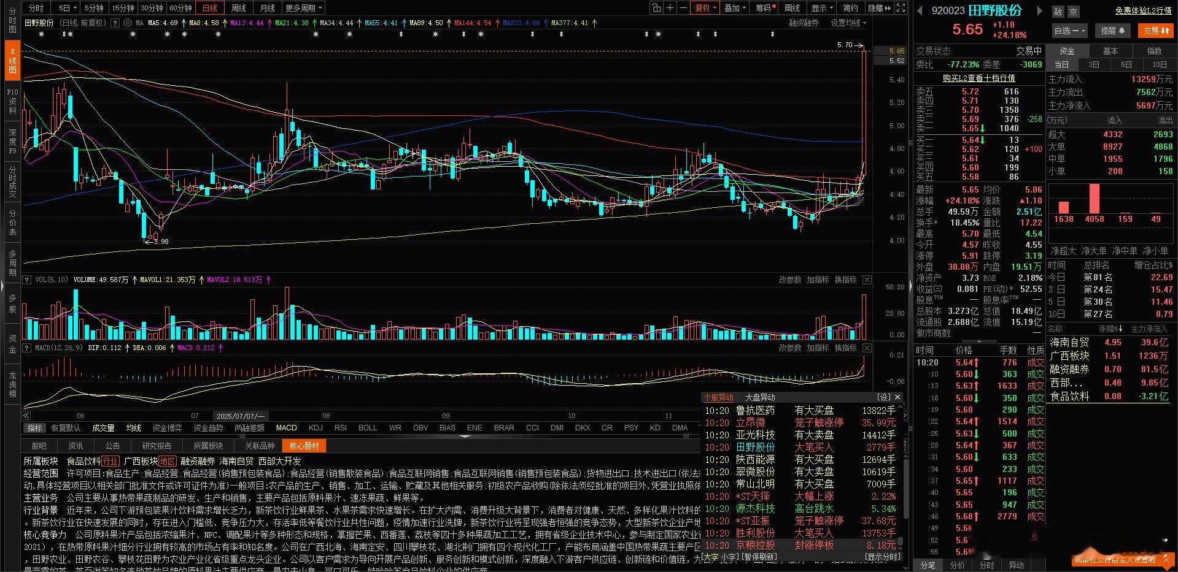The height and width of the screenshot is (572, 1178).
Task: Click 换指标 in VOL panel
Action: pyautogui.click(x=845, y=280)
